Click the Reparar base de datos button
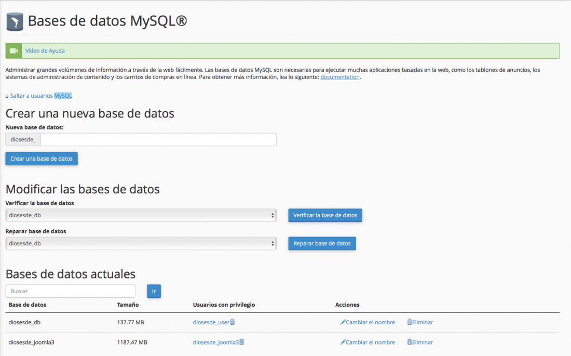This screenshot has width=571, height=356. tap(322, 243)
